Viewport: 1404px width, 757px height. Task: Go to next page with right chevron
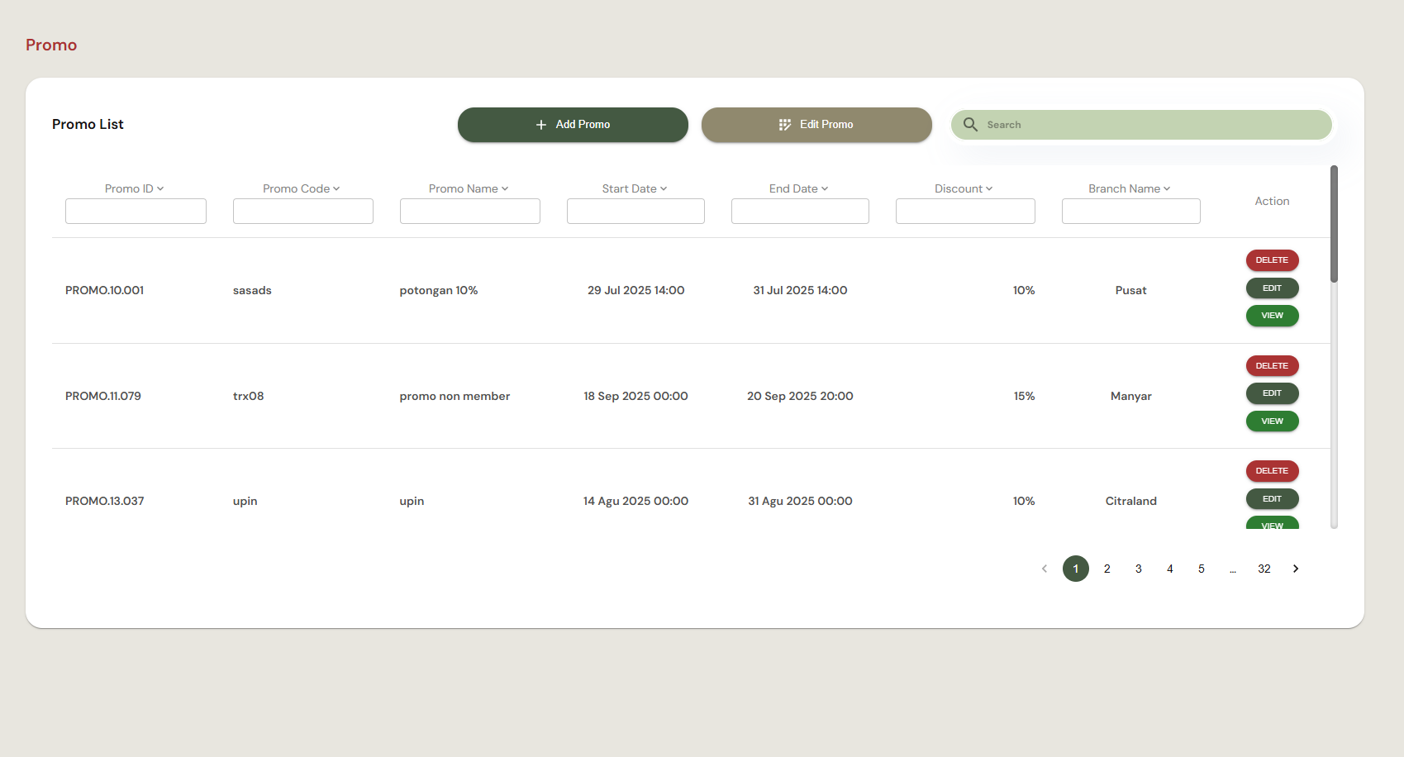(1296, 569)
